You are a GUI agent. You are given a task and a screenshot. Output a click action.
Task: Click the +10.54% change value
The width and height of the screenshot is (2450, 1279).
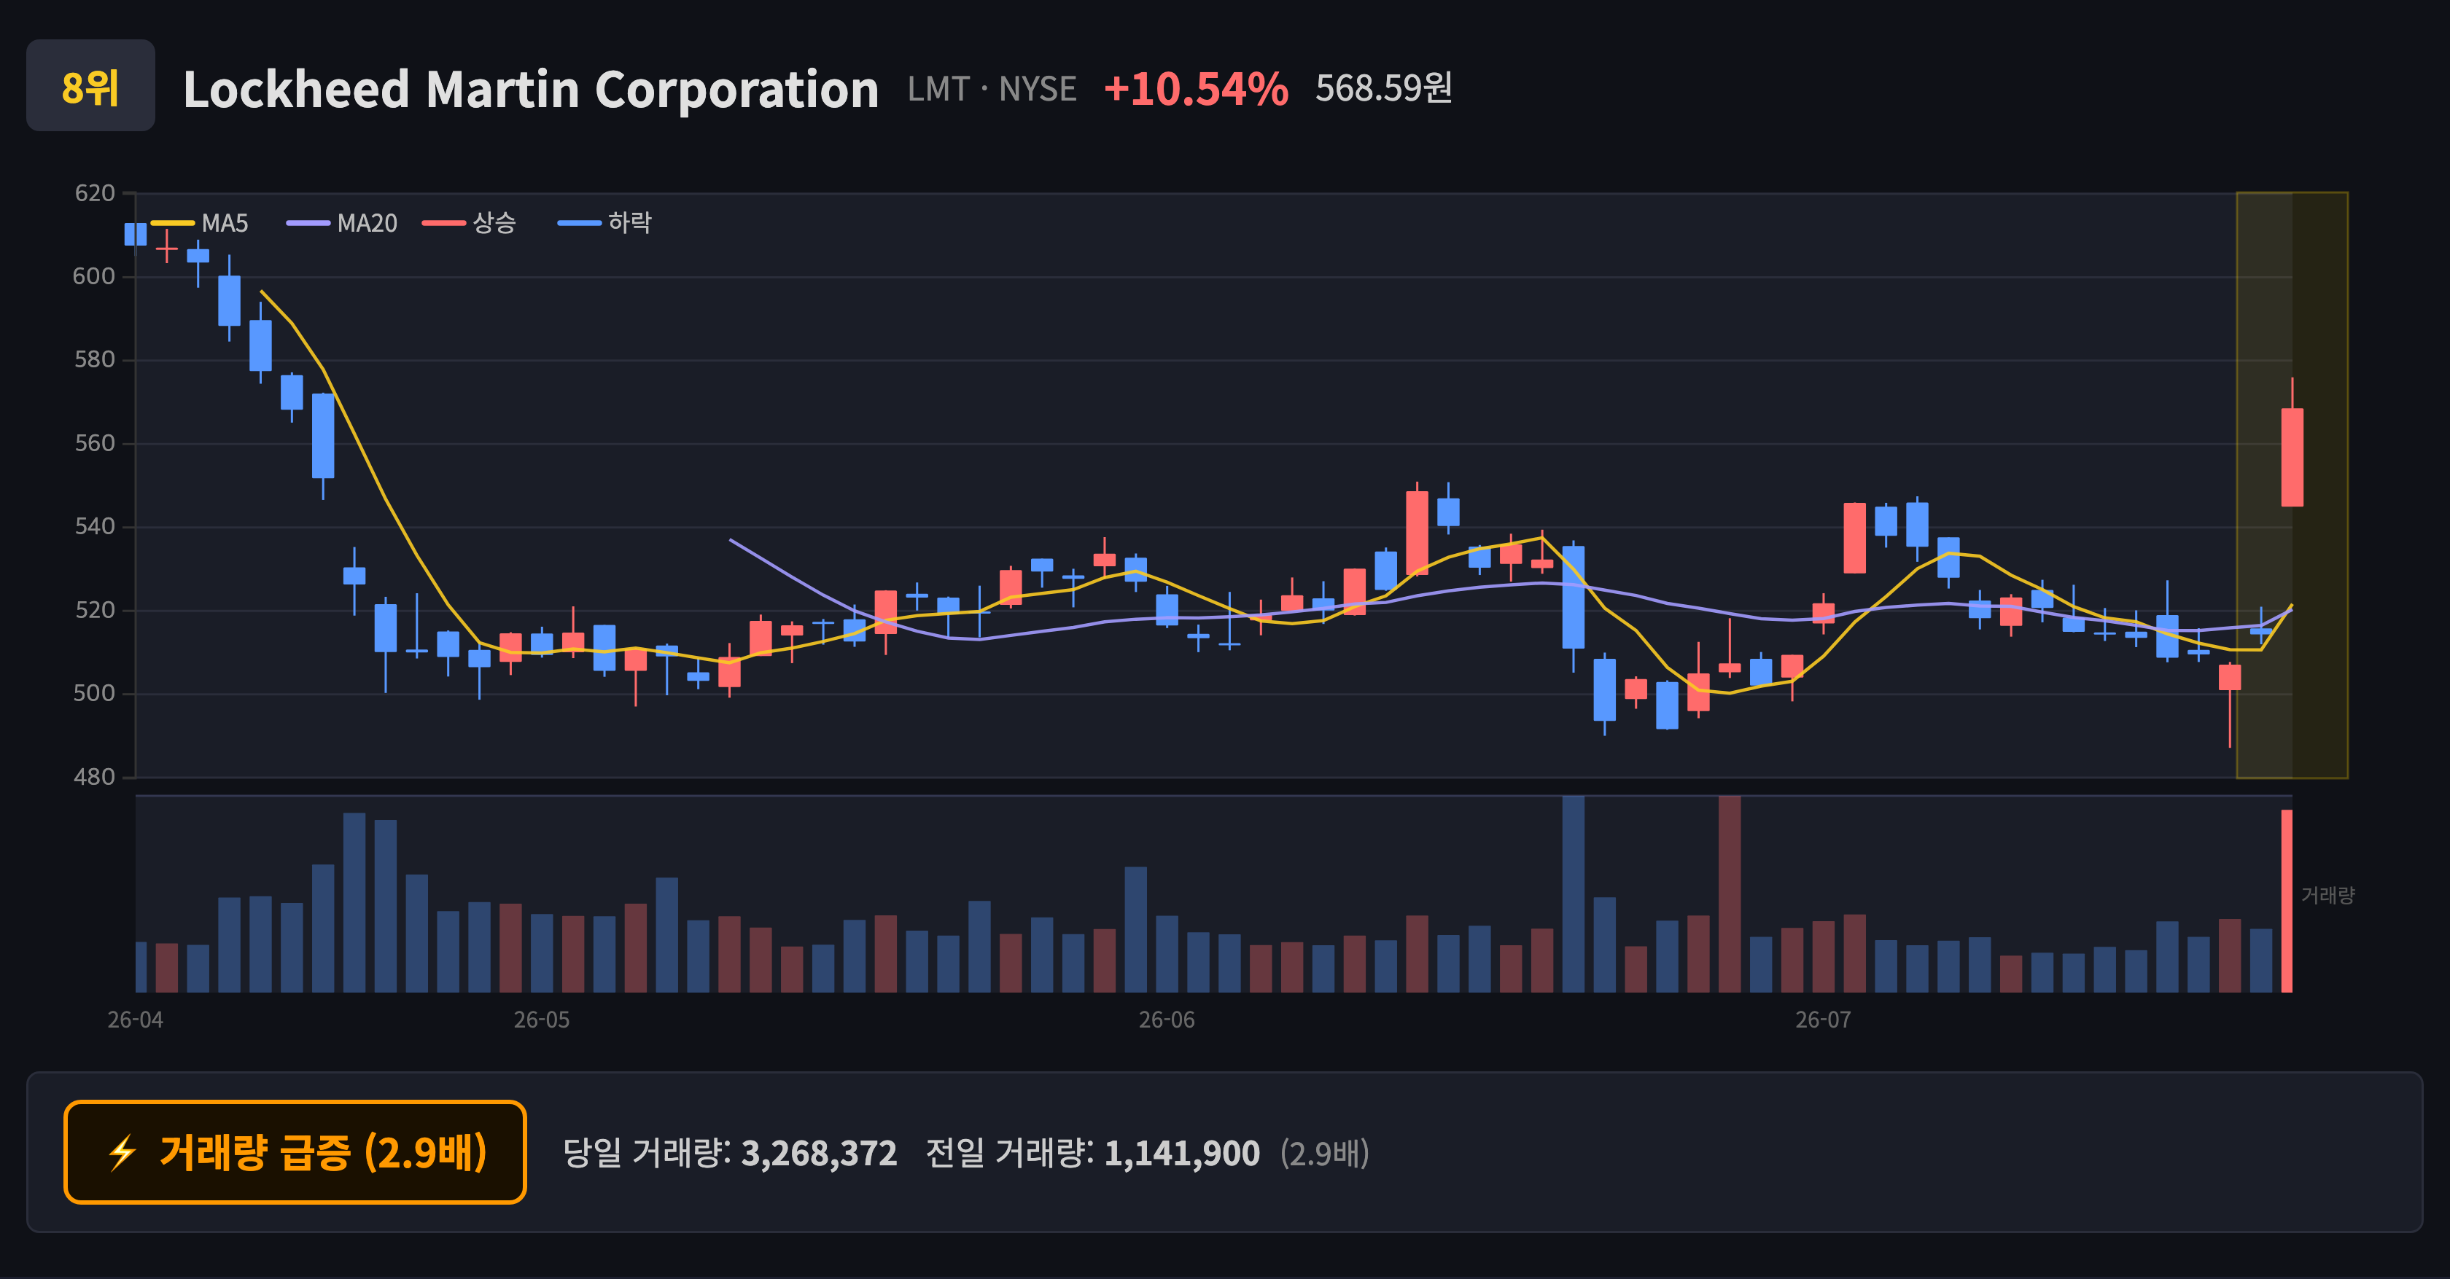coord(1196,90)
